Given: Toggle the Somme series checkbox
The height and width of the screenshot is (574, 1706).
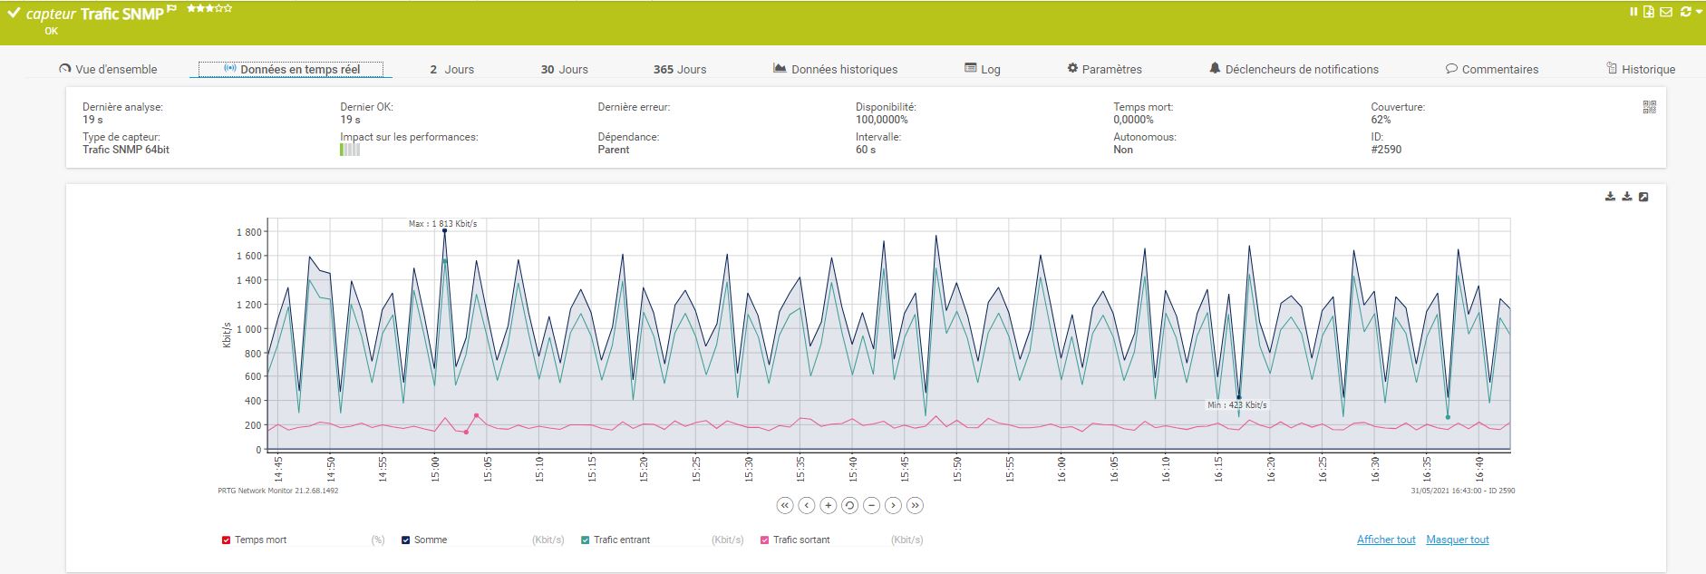Looking at the screenshot, I should coord(406,540).
